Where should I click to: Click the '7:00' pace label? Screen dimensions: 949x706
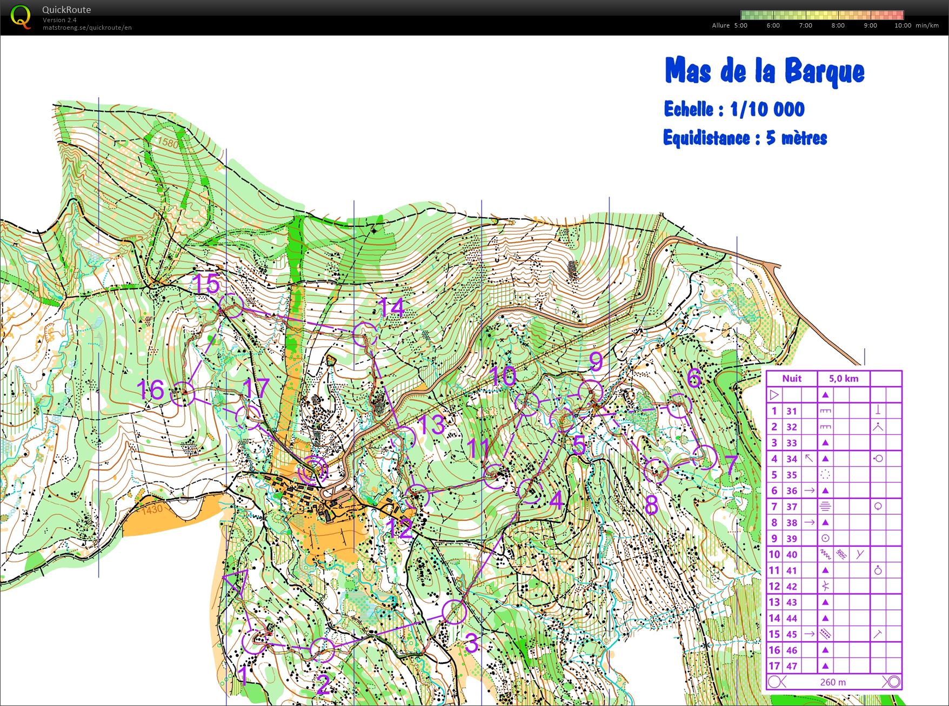(x=805, y=25)
